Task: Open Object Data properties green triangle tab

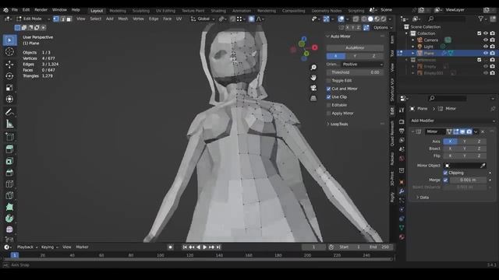Action: pos(402,227)
